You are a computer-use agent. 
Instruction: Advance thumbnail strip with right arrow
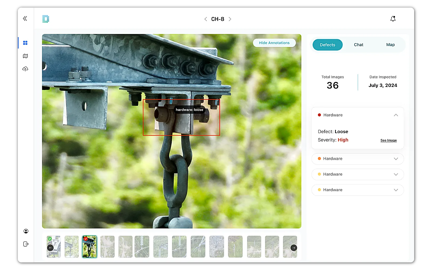(294, 248)
